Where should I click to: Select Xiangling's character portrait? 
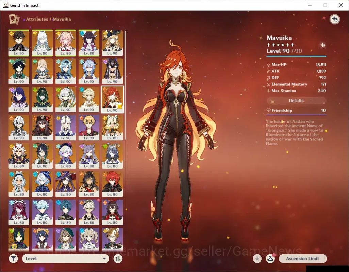(42, 239)
